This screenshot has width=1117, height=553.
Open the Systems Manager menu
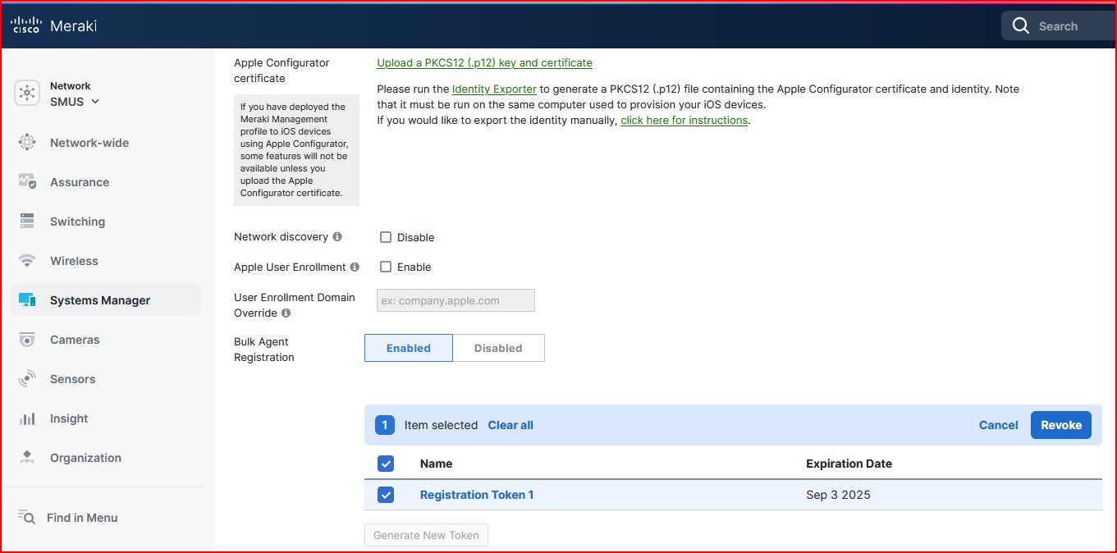pyautogui.click(x=106, y=300)
